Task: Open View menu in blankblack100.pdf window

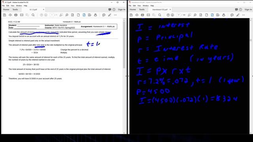Action: 139,6
